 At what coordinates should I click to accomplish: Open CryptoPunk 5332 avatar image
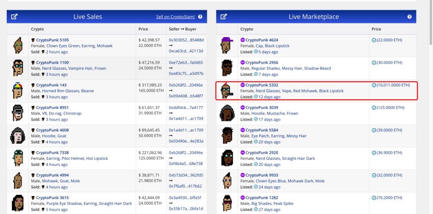227,91
